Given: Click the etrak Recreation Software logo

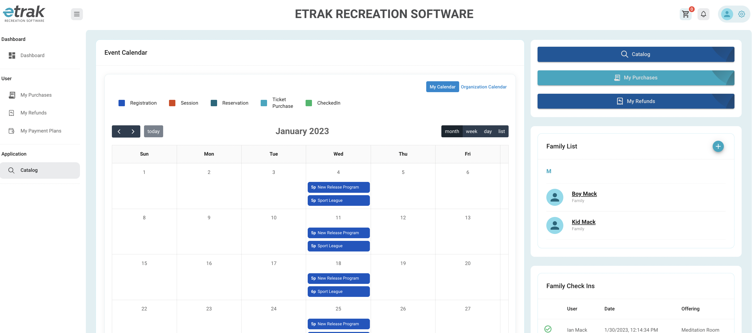Looking at the screenshot, I should (x=24, y=14).
